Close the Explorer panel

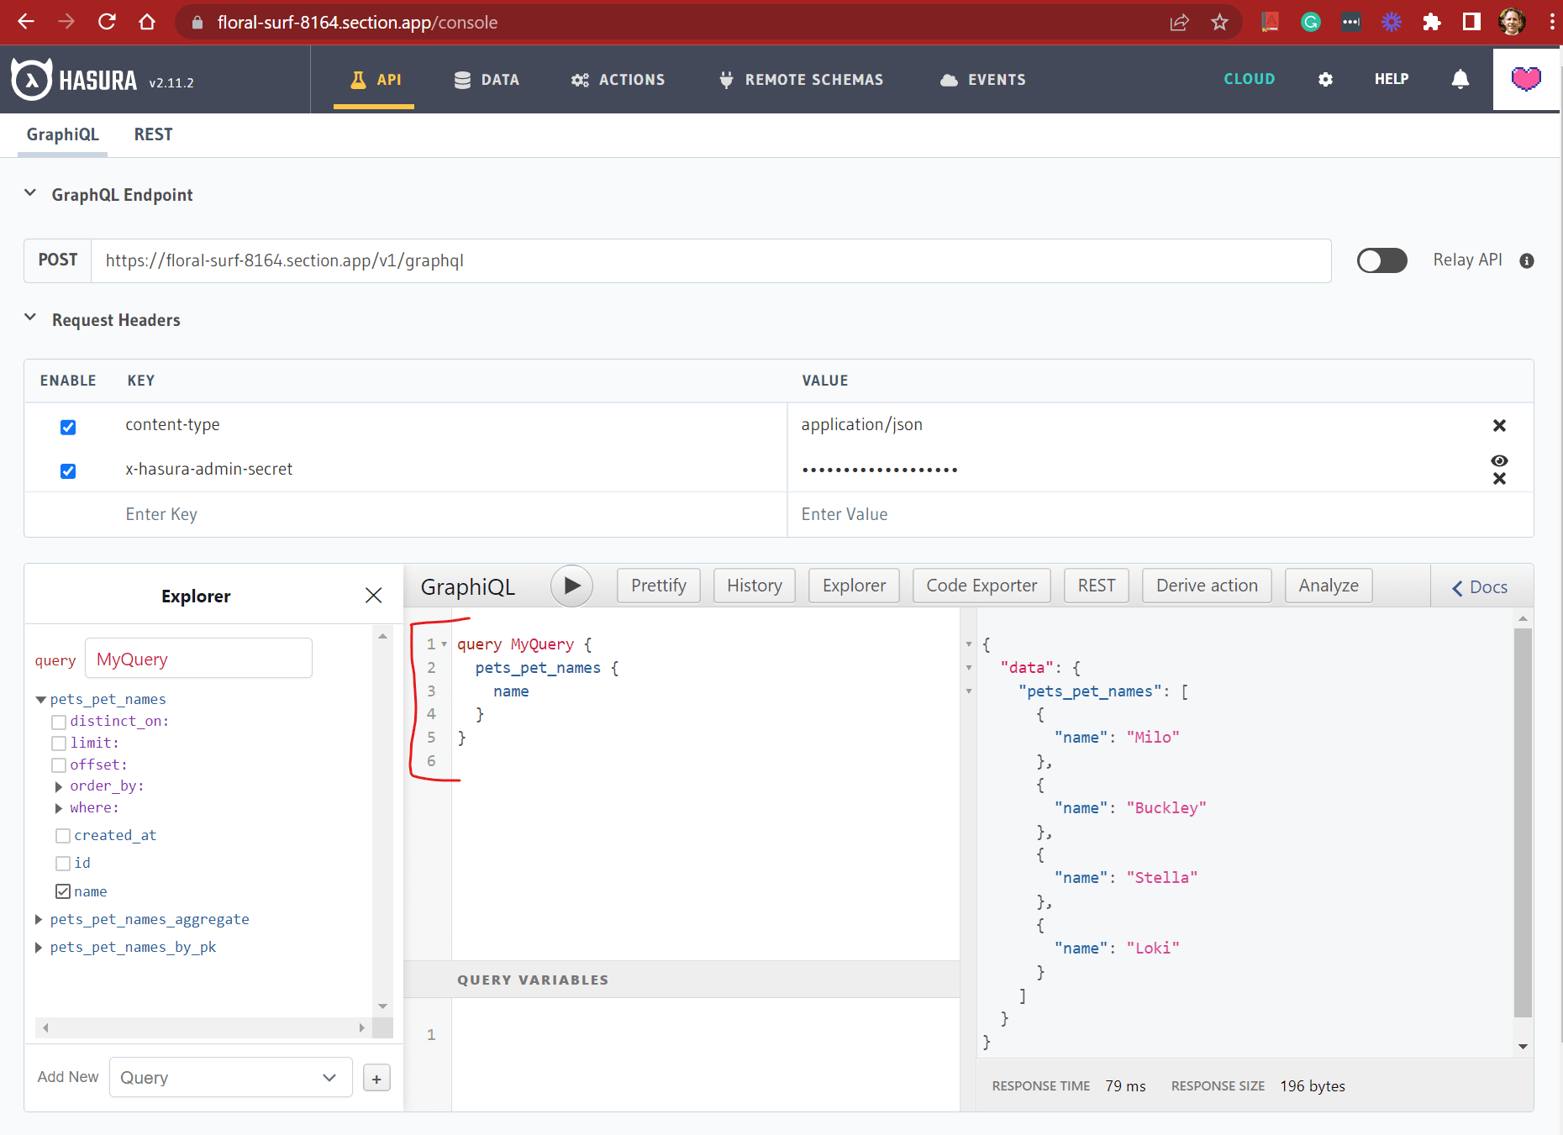click(374, 596)
